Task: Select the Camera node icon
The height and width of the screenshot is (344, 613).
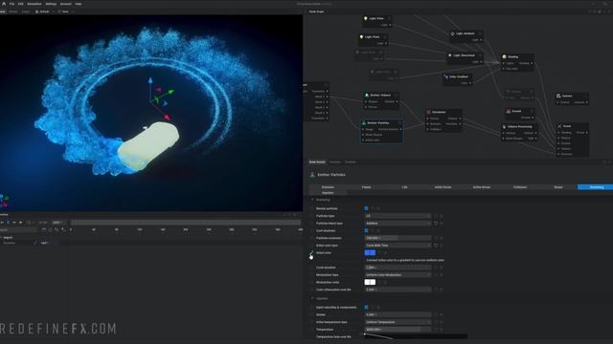Action: tap(558, 96)
